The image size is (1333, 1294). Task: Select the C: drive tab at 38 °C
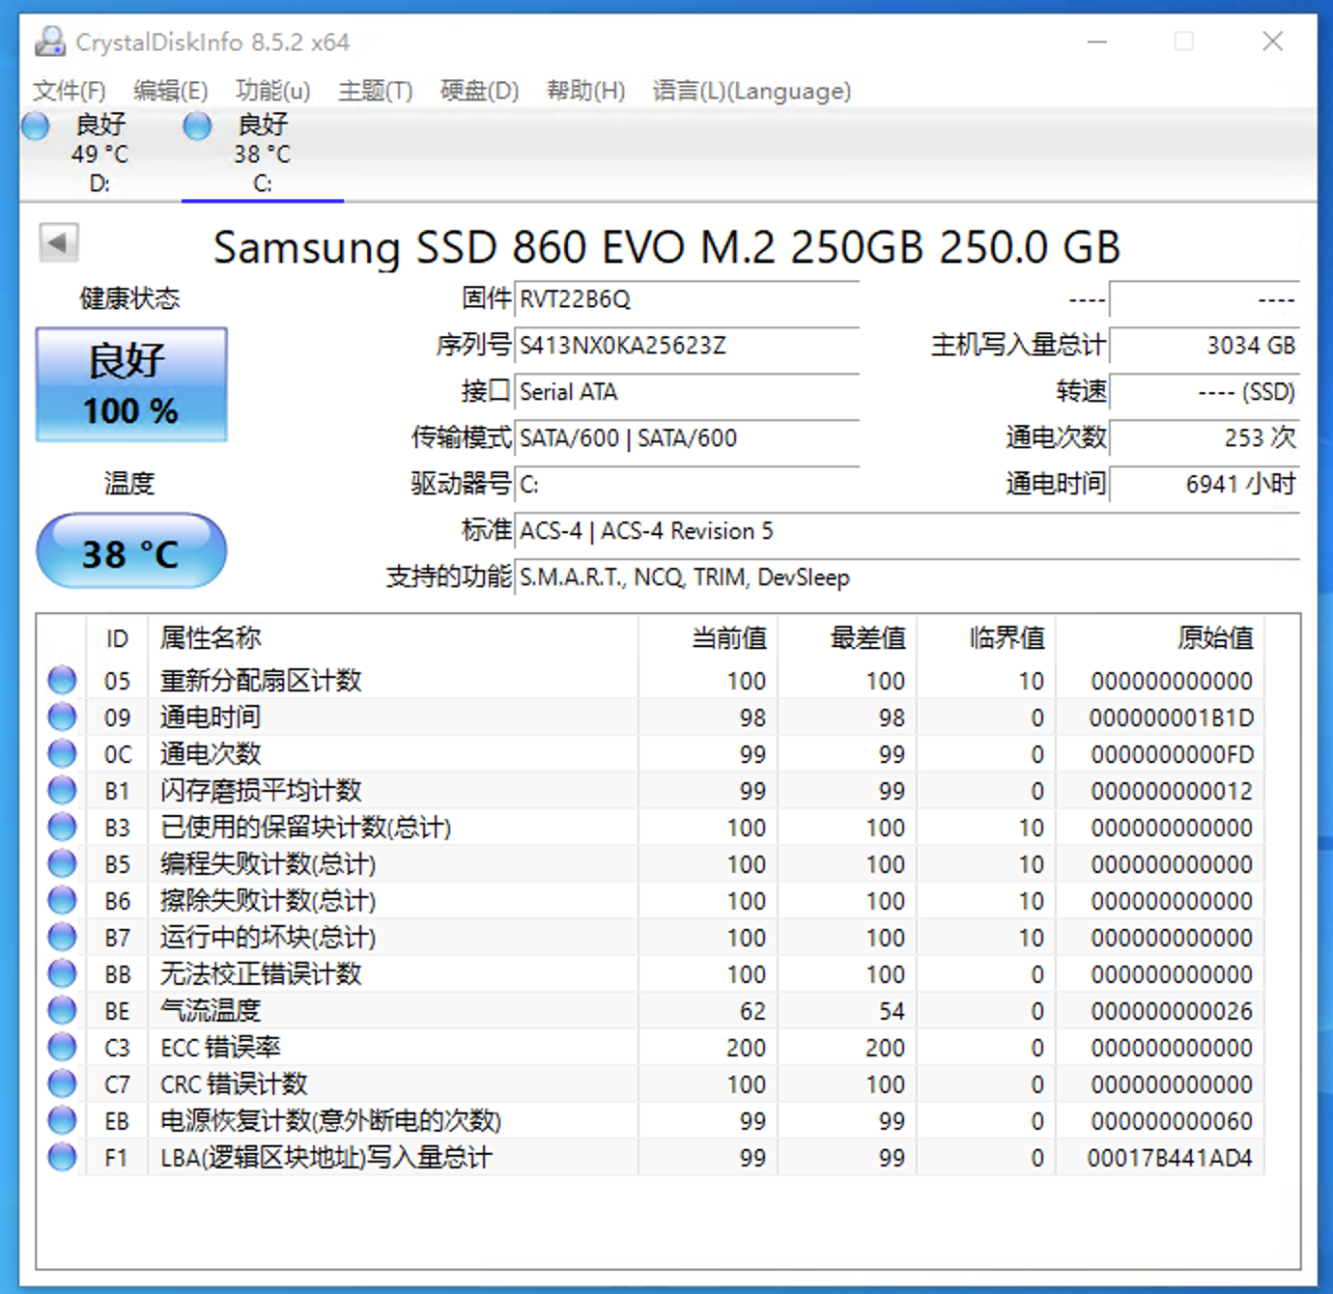point(262,154)
